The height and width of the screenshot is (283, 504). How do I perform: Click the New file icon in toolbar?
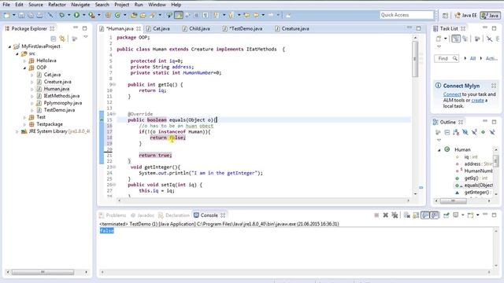point(7,15)
